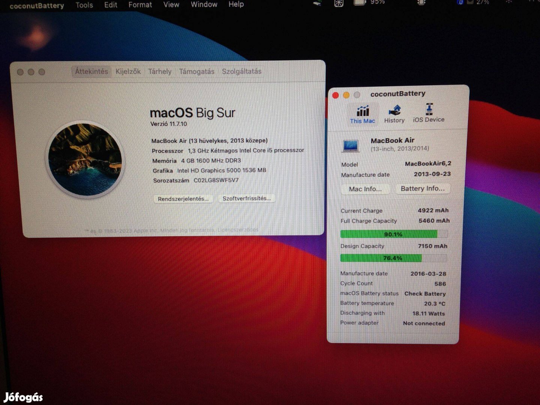The image size is (540, 405).
Task: Open Mac Info details
Action: point(365,189)
